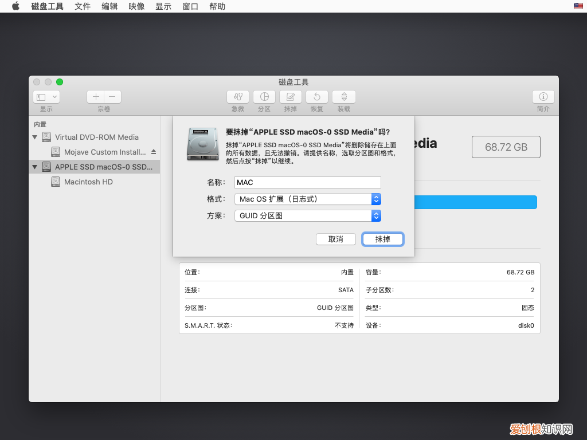The image size is (587, 440).
Task: Open the 帮助 menu
Action: pyautogui.click(x=217, y=6)
